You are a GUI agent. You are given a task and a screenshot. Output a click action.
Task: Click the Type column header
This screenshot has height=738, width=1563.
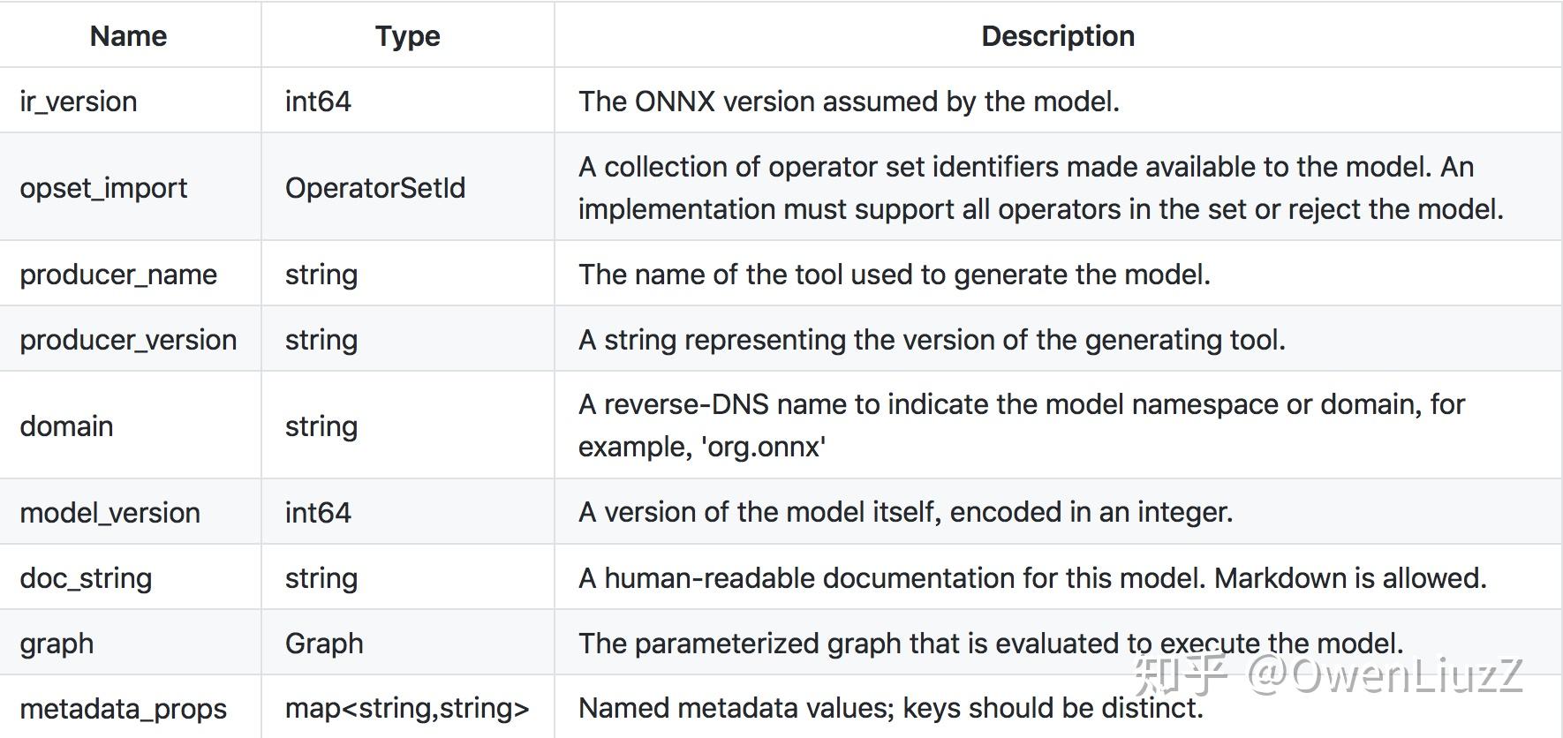(x=407, y=36)
